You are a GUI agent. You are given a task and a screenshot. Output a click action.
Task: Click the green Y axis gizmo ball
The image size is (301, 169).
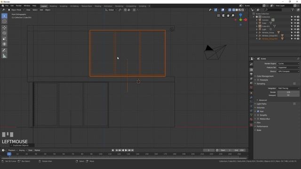click(240, 20)
